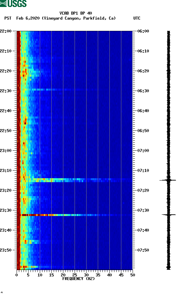Click the '15' frequency tick label
The image size is (183, 296).
pyautogui.click(x=51, y=275)
